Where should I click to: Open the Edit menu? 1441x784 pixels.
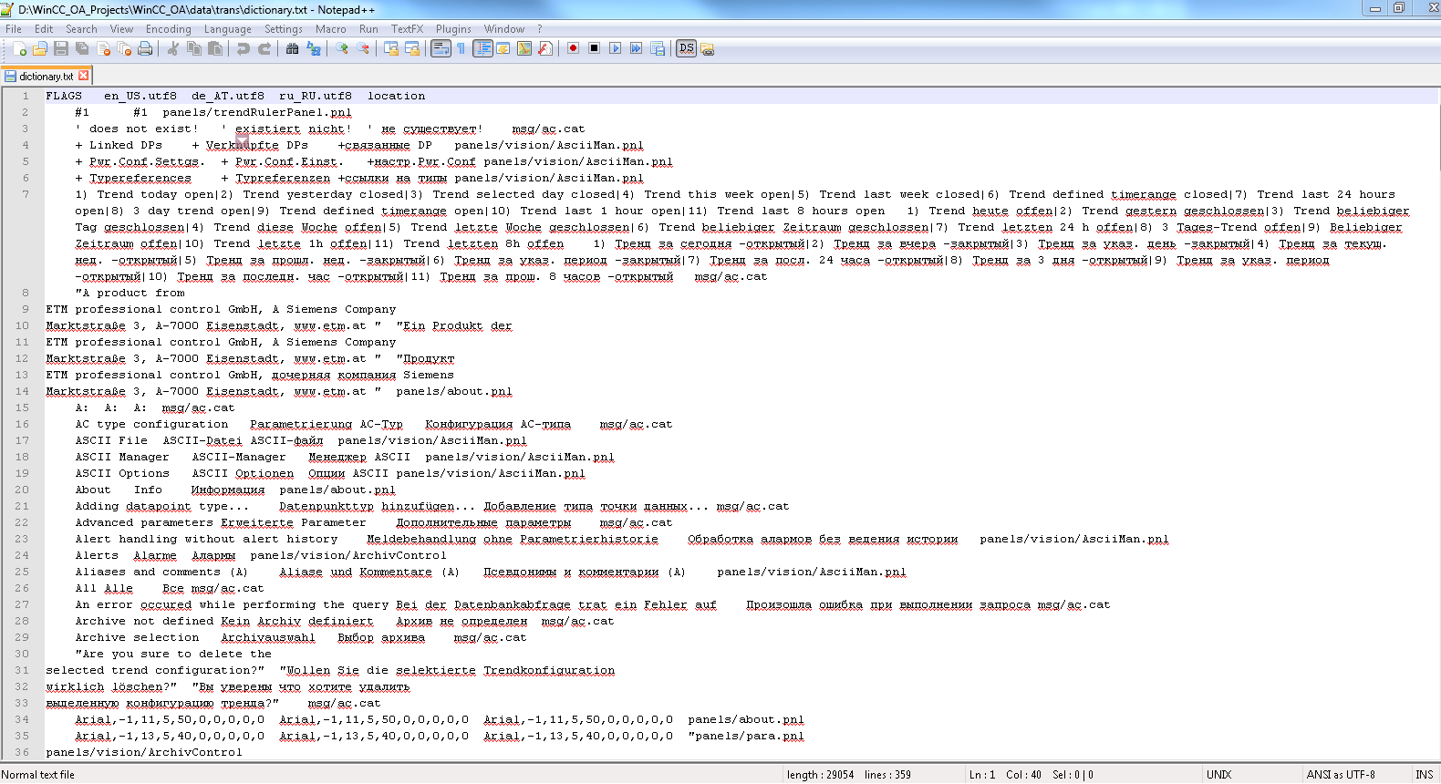pos(44,29)
